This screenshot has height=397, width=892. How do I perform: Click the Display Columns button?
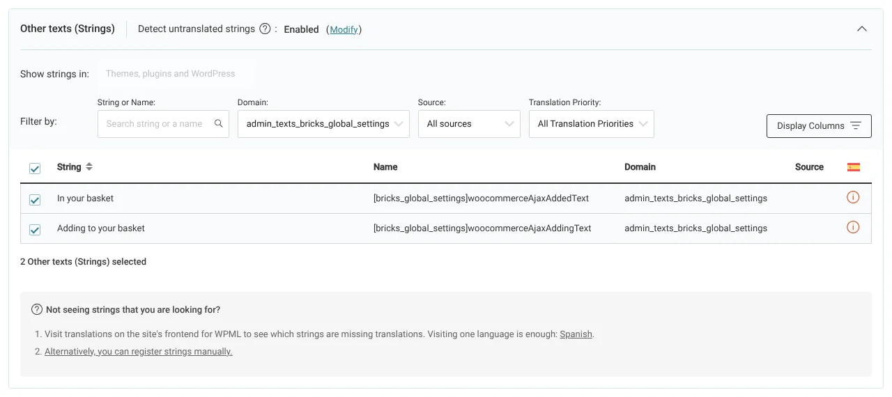819,126
